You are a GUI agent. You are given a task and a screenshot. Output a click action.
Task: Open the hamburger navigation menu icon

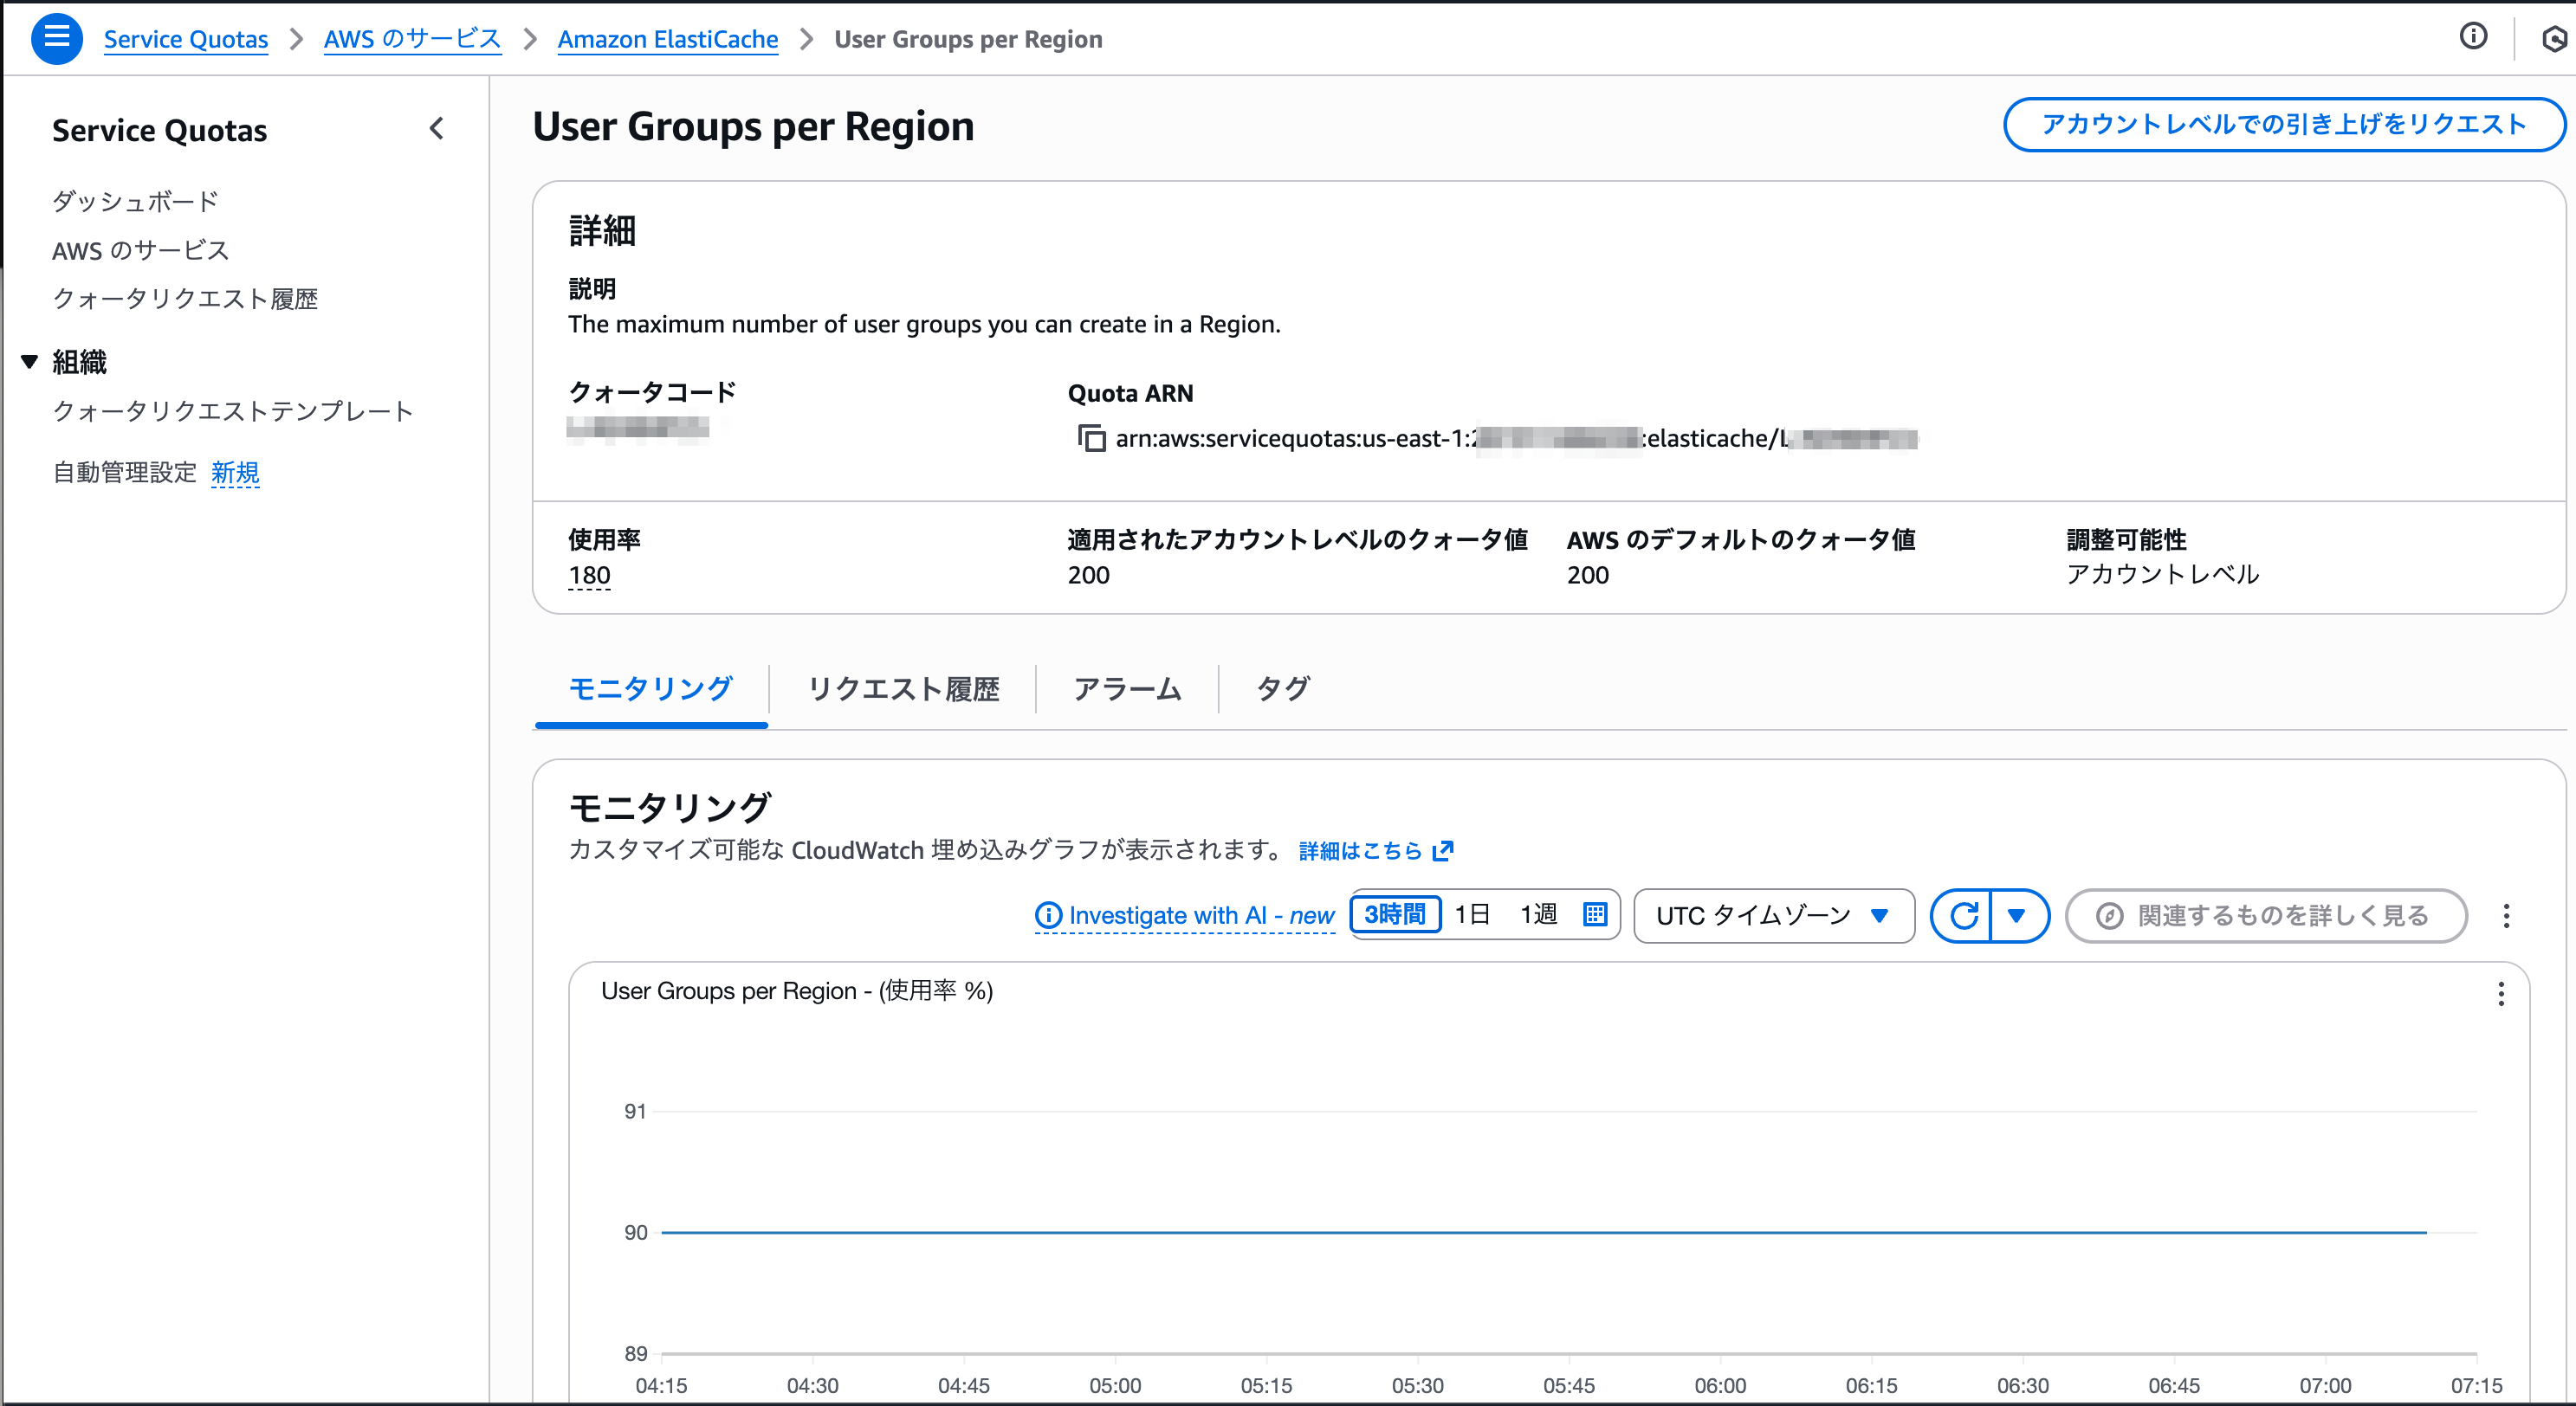pyautogui.click(x=57, y=38)
